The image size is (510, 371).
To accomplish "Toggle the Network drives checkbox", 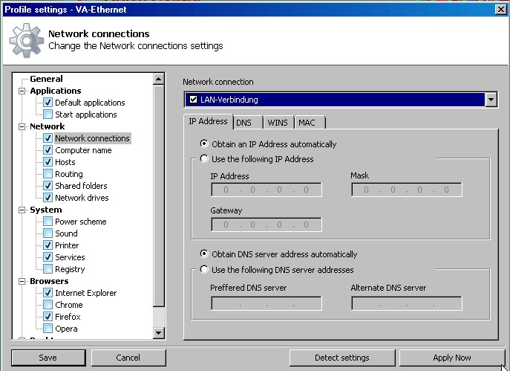I will [48, 198].
